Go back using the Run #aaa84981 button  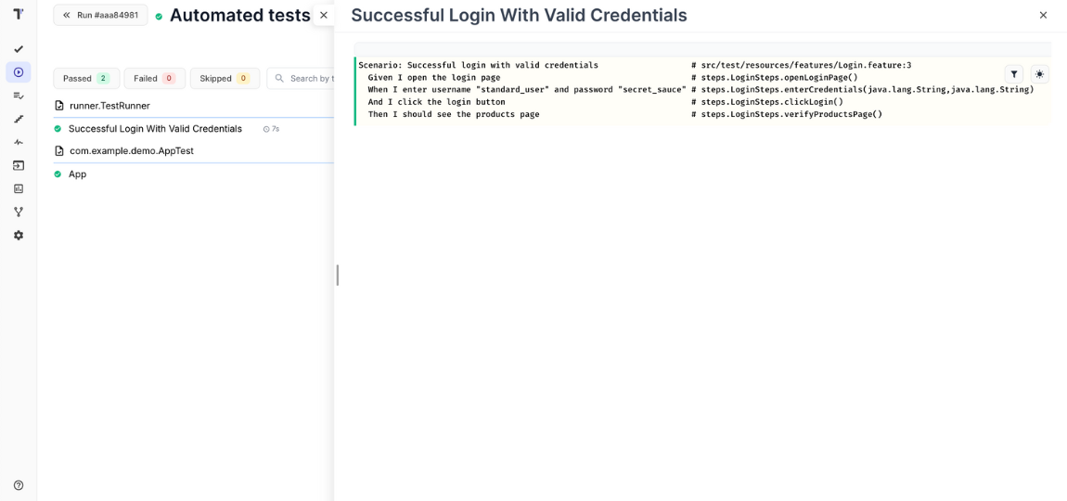[100, 15]
